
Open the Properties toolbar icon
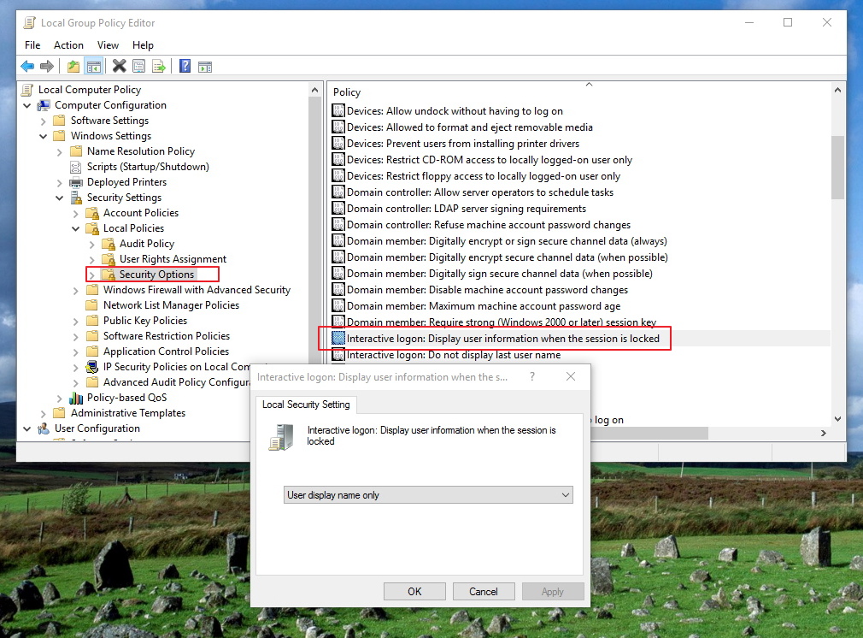[x=138, y=66]
